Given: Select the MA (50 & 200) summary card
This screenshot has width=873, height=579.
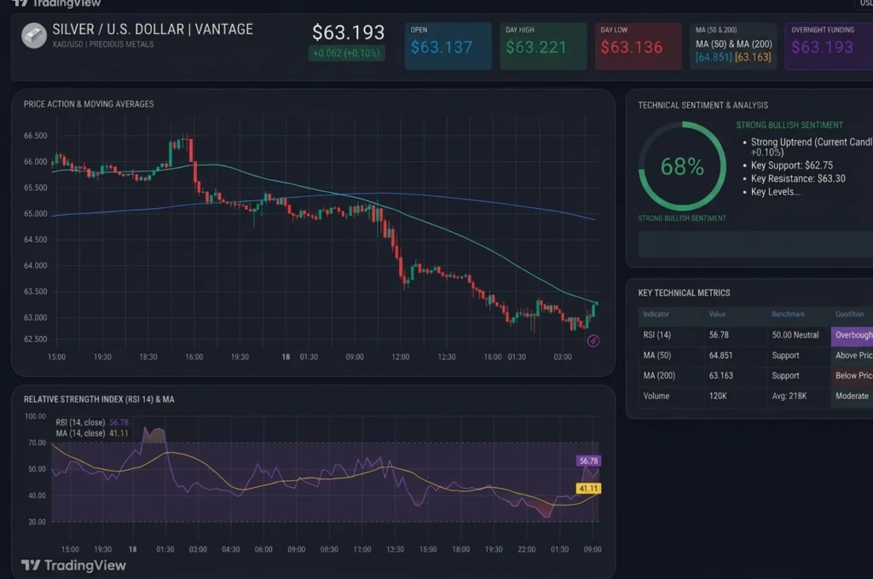Looking at the screenshot, I should click(x=733, y=46).
